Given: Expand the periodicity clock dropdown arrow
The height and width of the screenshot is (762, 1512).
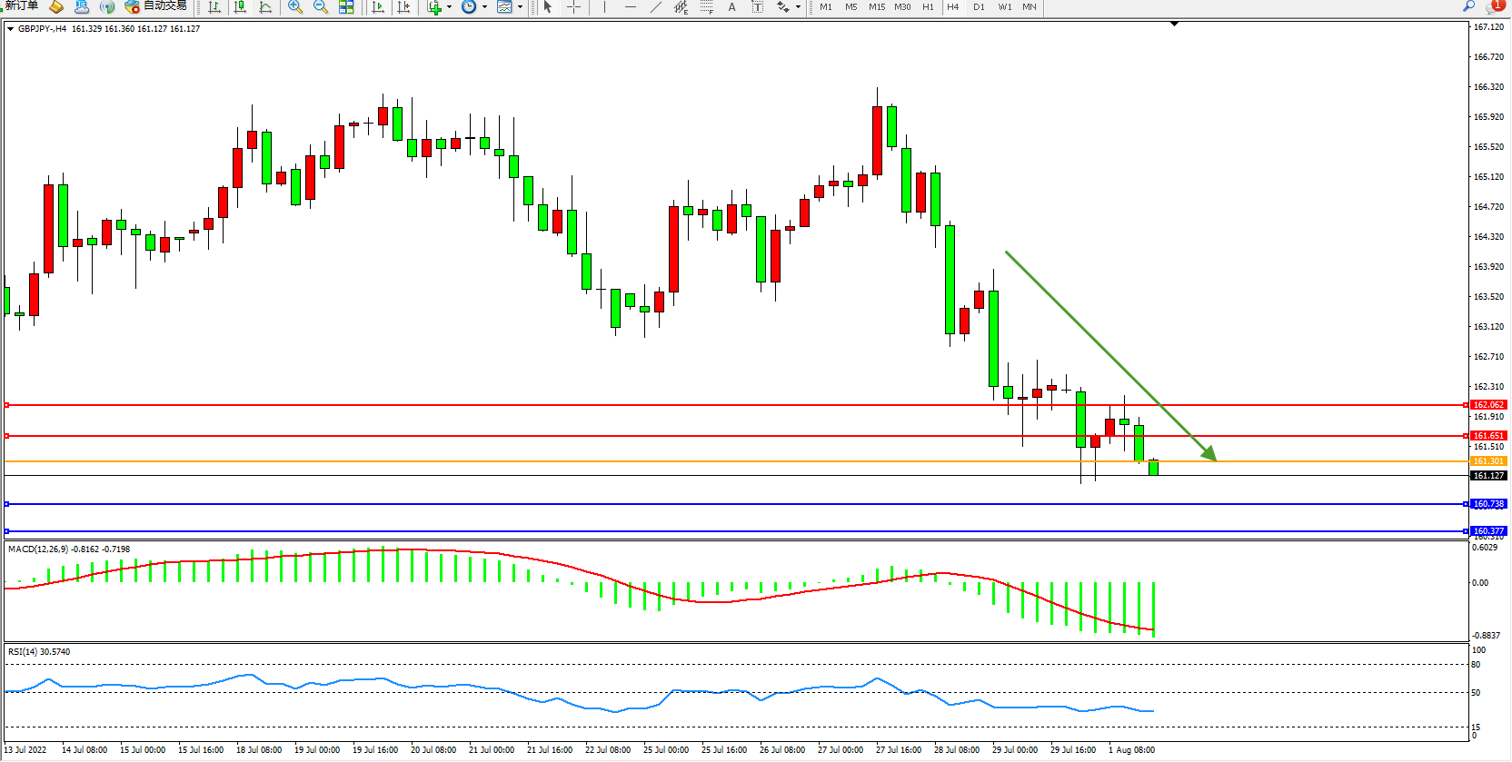Looking at the screenshot, I should click(484, 7).
